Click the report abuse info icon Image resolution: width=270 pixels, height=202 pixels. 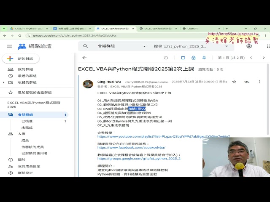pos(166,58)
